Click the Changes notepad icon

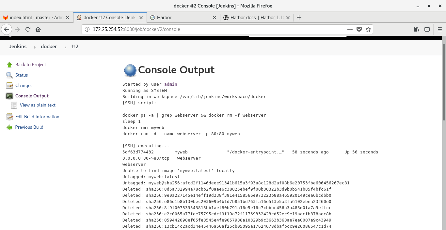[x=9, y=85]
